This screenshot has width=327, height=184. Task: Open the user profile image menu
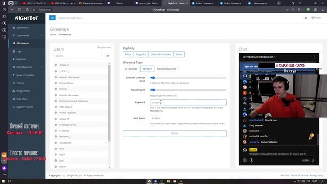click(x=316, y=18)
